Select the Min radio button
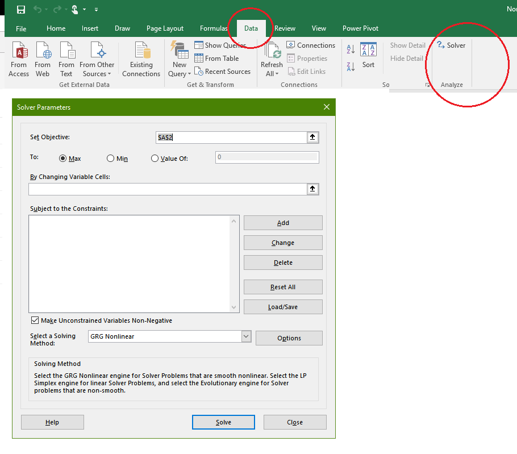The height and width of the screenshot is (454, 517). coord(110,159)
